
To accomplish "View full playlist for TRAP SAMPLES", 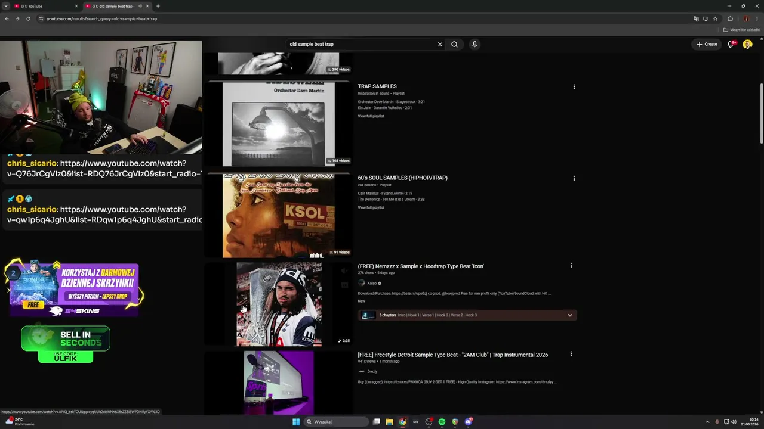I will click(x=371, y=116).
